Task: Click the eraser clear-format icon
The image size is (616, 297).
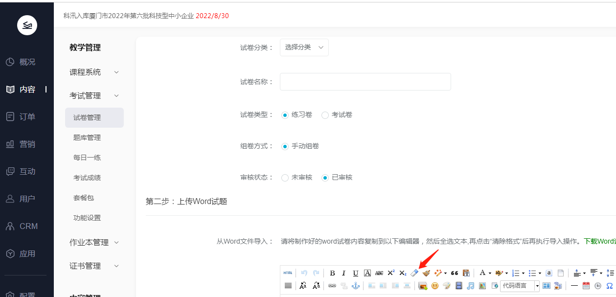Action: tap(414, 273)
